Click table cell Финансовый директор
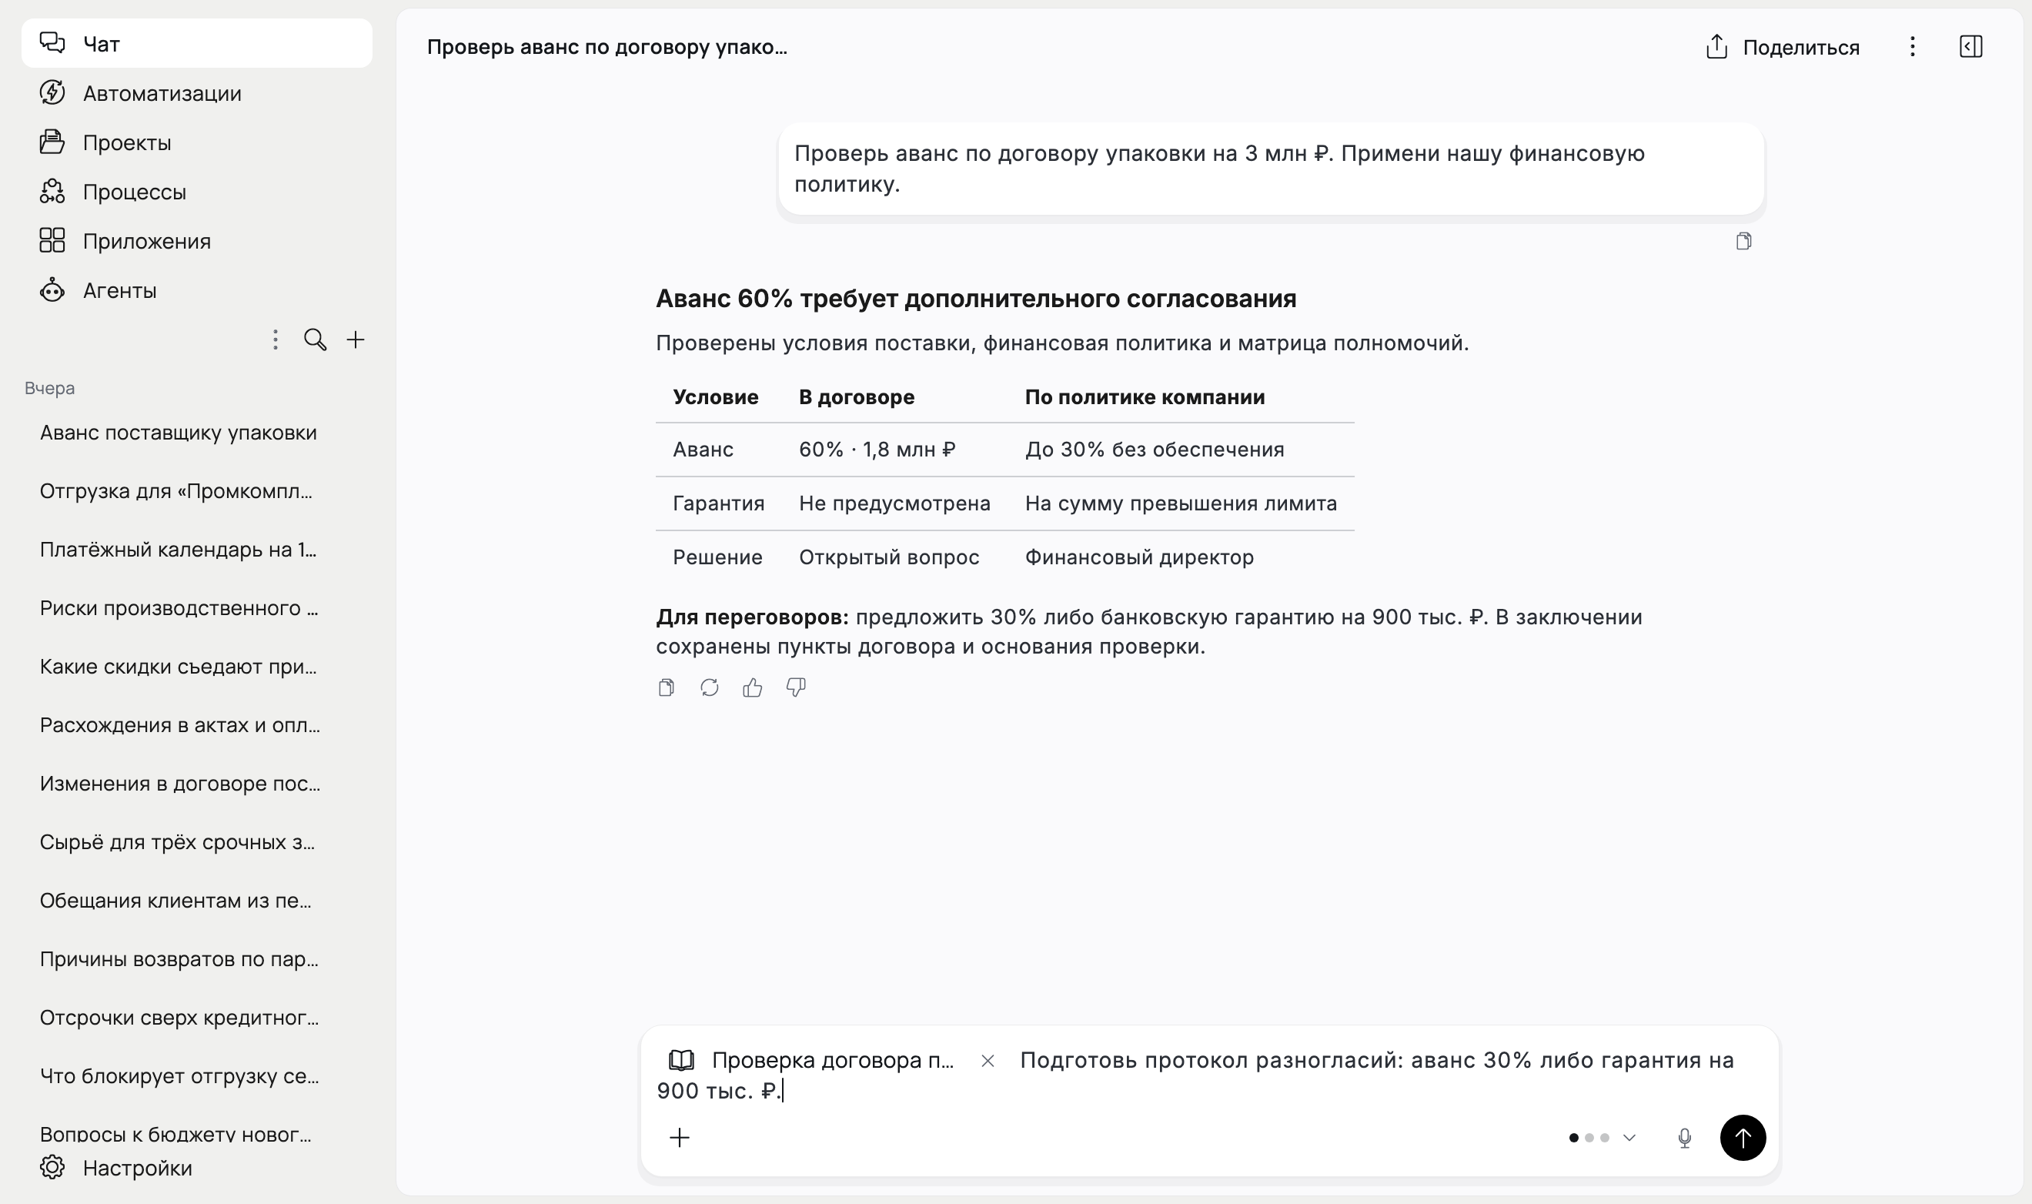 (x=1139, y=557)
